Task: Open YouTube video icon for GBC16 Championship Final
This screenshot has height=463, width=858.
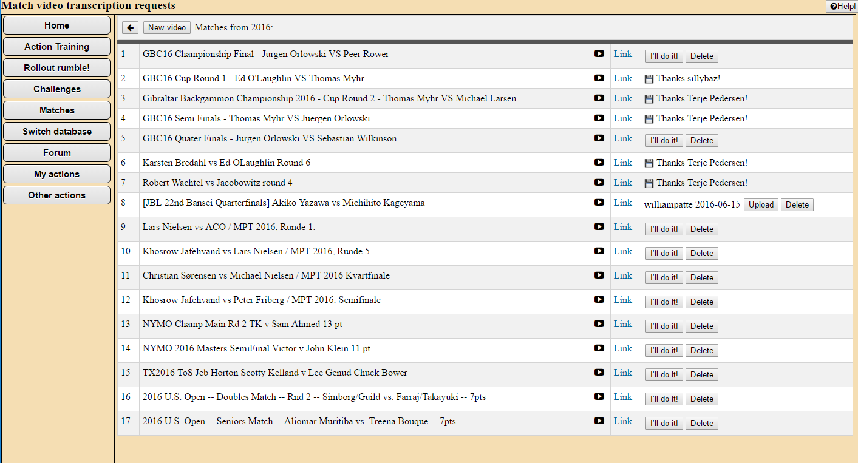Action: coord(599,54)
